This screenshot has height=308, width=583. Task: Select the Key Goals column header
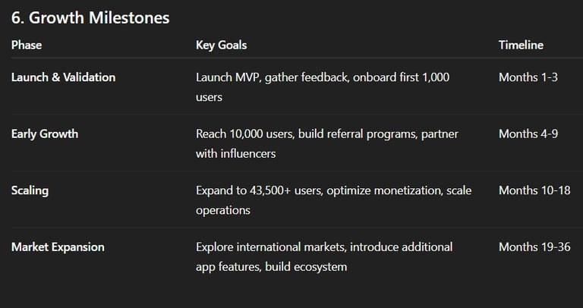[221, 45]
